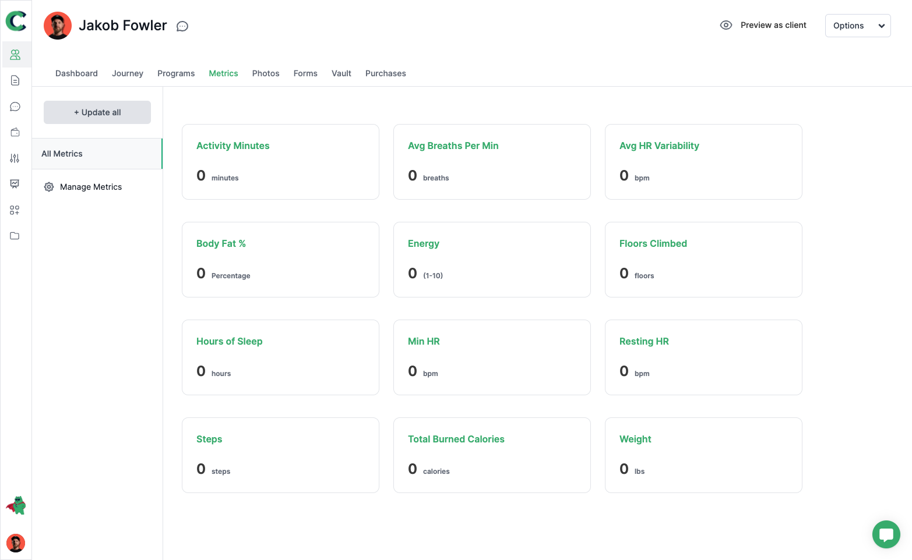Open the Energy metric card

(x=492, y=260)
